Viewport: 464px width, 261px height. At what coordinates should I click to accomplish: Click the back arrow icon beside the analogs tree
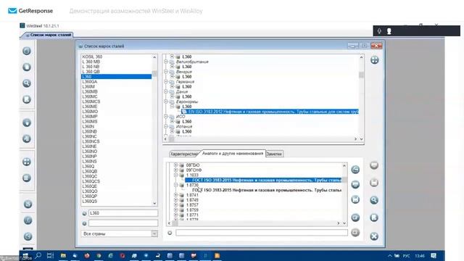coord(355,170)
